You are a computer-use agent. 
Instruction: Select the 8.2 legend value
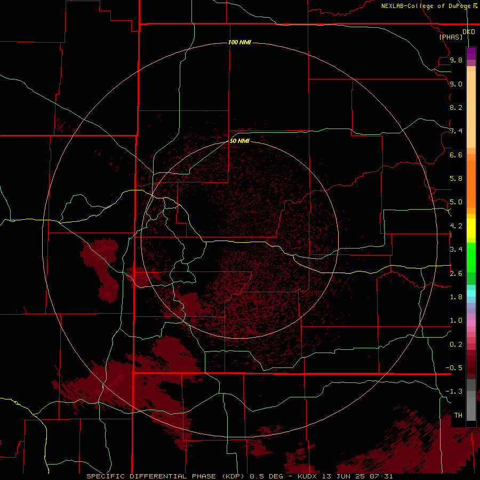[x=456, y=107]
